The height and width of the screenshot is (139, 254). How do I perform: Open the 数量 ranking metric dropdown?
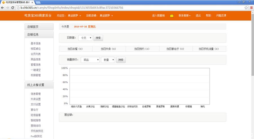pos(108,60)
